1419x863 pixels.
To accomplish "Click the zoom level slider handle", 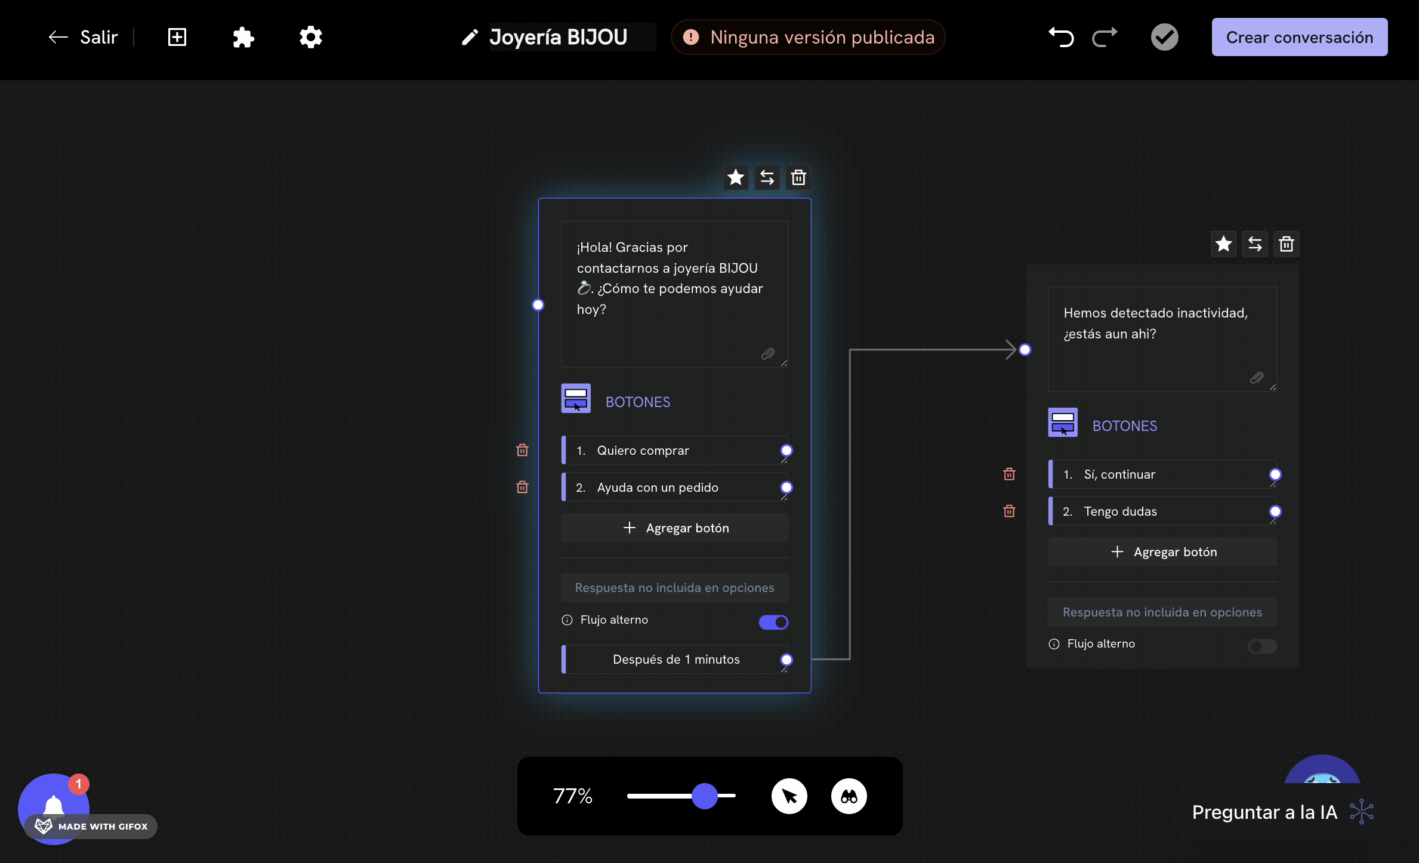I will coord(705,796).
